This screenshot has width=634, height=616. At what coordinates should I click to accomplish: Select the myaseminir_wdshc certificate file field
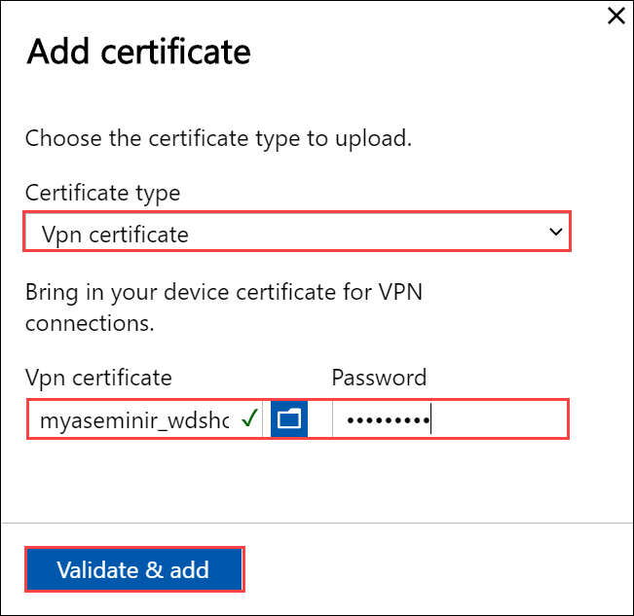click(x=134, y=420)
